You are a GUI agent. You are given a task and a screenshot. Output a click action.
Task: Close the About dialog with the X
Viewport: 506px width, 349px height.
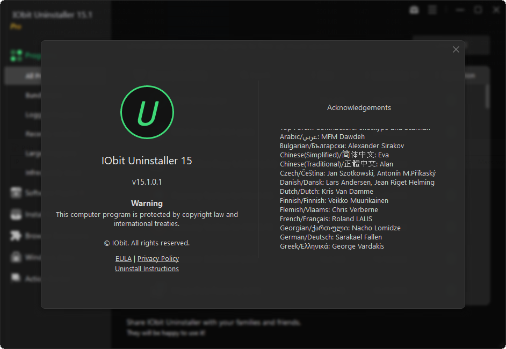(456, 49)
